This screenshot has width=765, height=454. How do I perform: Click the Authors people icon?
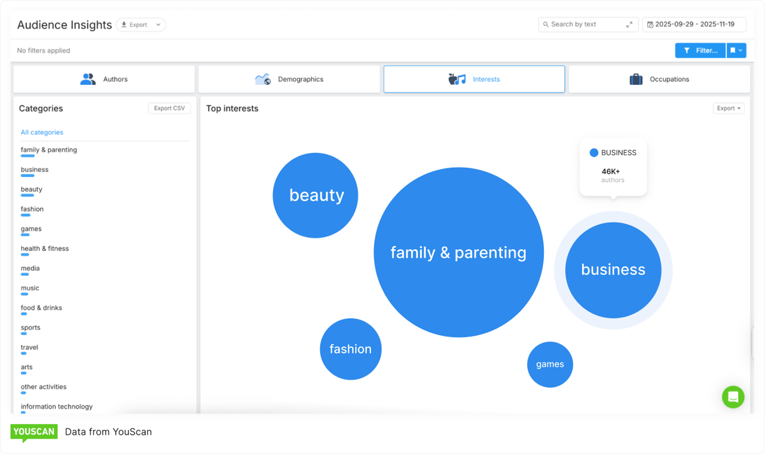point(88,79)
